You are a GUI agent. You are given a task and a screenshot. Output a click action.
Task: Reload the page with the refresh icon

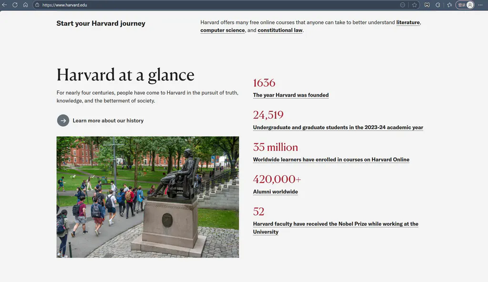tap(15, 5)
